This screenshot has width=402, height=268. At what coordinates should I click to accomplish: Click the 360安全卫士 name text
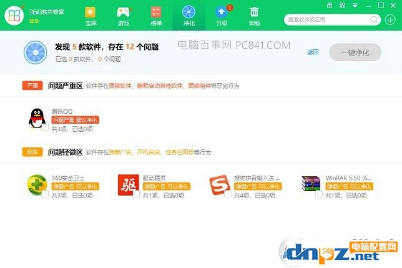68,178
